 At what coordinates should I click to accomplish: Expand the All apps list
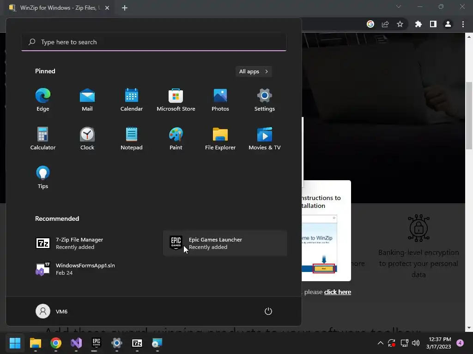point(254,71)
